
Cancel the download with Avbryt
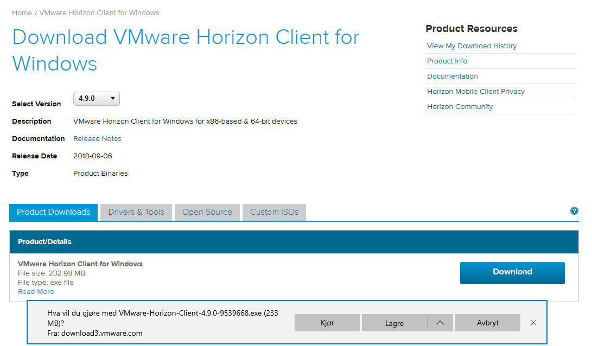[x=487, y=323]
